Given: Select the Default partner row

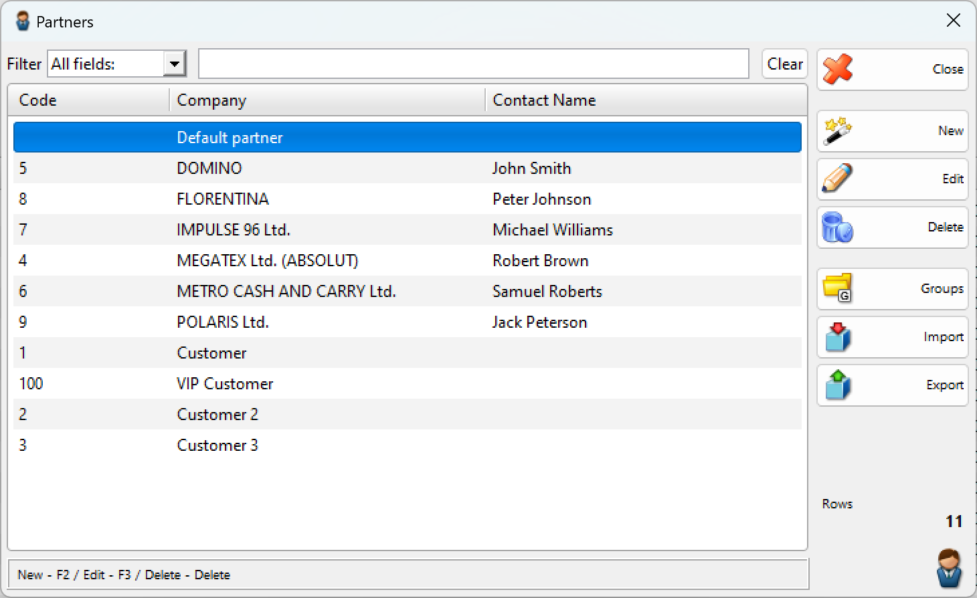Looking at the screenshot, I should [407, 137].
